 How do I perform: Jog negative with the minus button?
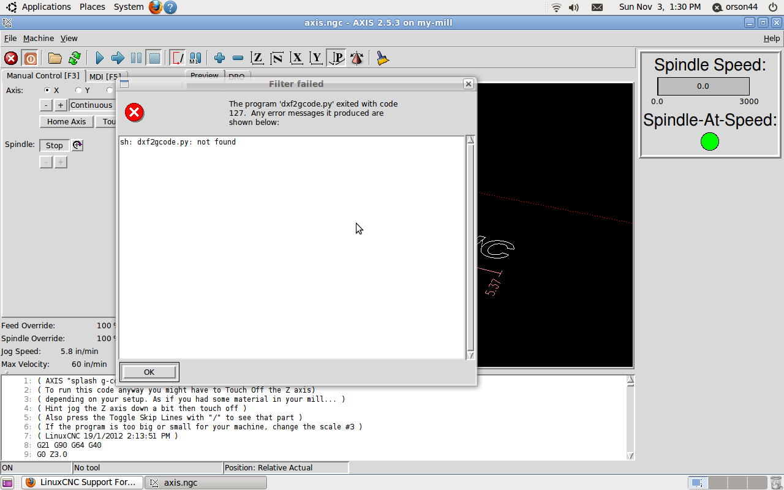pyautogui.click(x=46, y=105)
